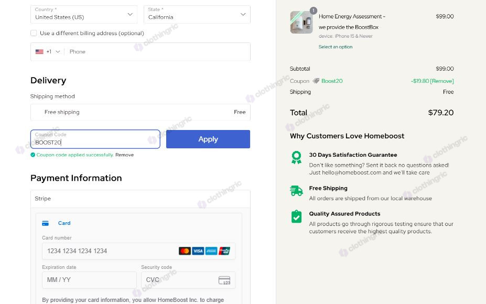The width and height of the screenshot is (486, 304).
Task: Focus the Phone number field
Action: click(x=157, y=52)
